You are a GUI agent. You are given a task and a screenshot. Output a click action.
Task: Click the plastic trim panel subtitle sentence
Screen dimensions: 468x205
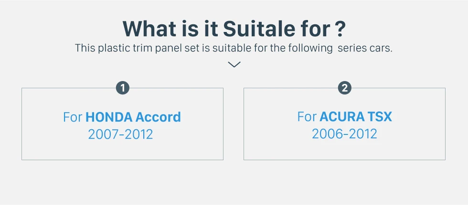[234, 48]
